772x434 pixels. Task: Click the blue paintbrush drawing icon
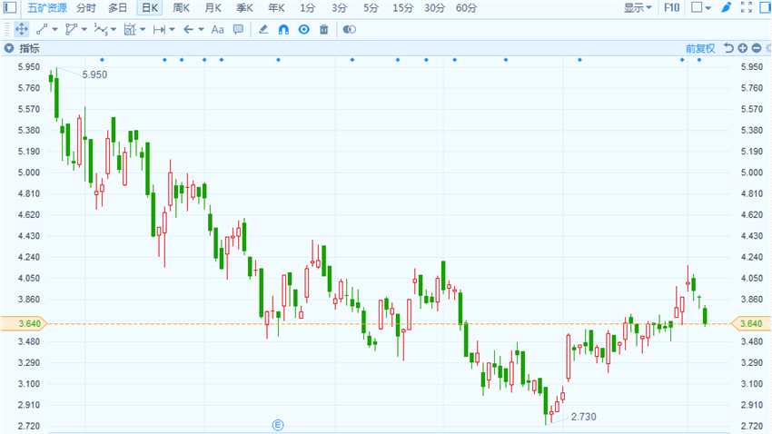[x=727, y=7]
